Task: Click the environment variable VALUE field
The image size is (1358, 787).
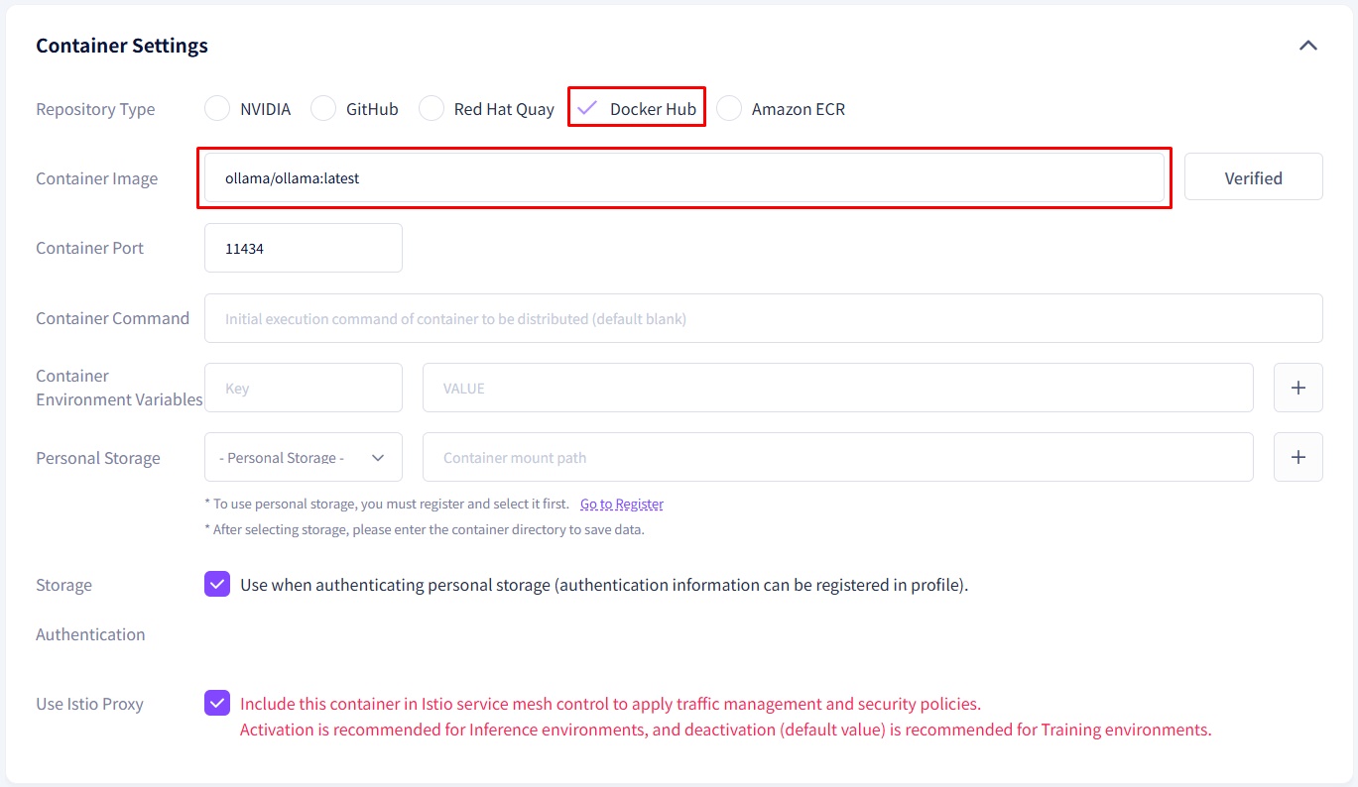Action: [837, 389]
